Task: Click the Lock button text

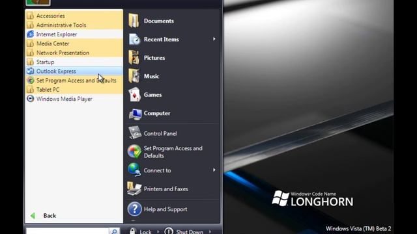Action: point(145,231)
